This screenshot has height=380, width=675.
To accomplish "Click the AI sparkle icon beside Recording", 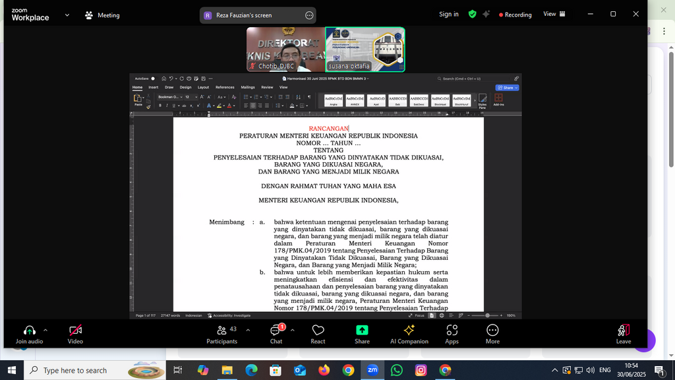I will coord(486,15).
